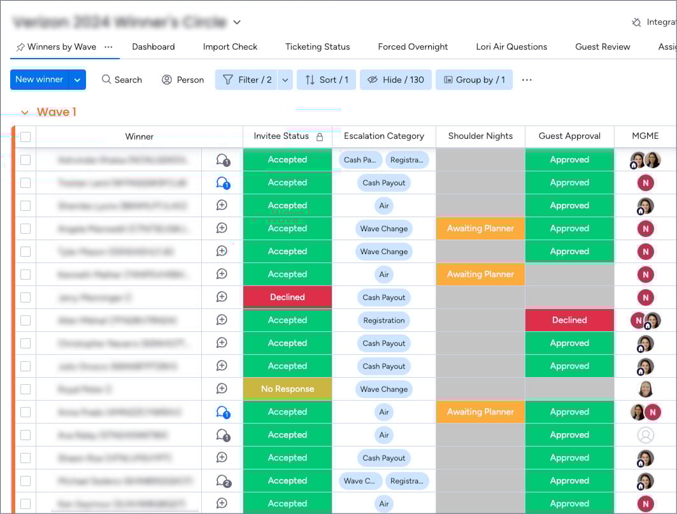
Task: Open the Ticketing Status tab
Action: (317, 46)
